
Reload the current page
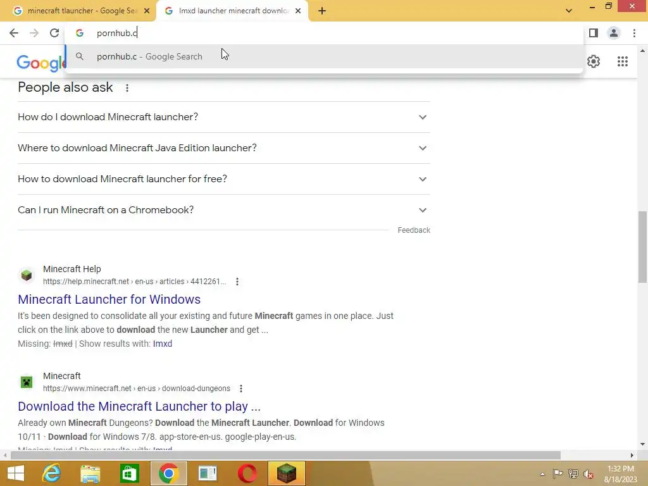54,33
